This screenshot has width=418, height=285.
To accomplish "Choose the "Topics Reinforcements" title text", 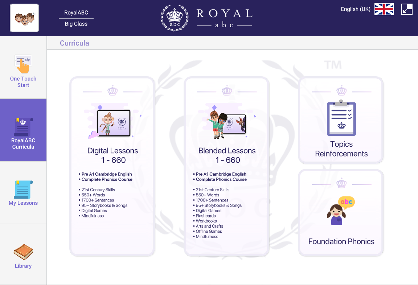I will click(341, 149).
